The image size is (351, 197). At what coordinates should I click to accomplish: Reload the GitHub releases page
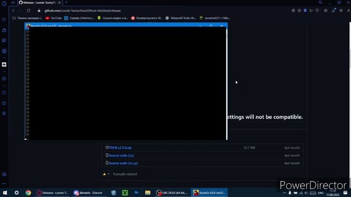pyautogui.click(x=29, y=10)
